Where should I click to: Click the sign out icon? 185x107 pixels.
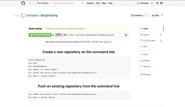pos(162,3)
